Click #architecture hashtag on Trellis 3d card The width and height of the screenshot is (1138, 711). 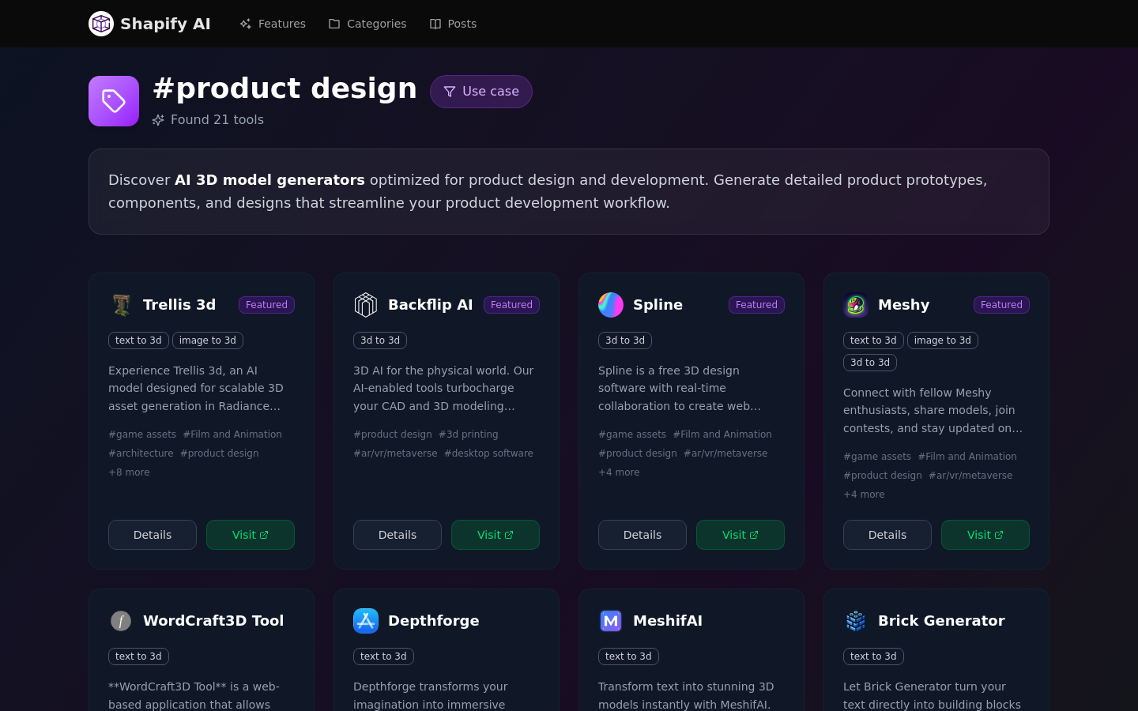click(x=141, y=453)
